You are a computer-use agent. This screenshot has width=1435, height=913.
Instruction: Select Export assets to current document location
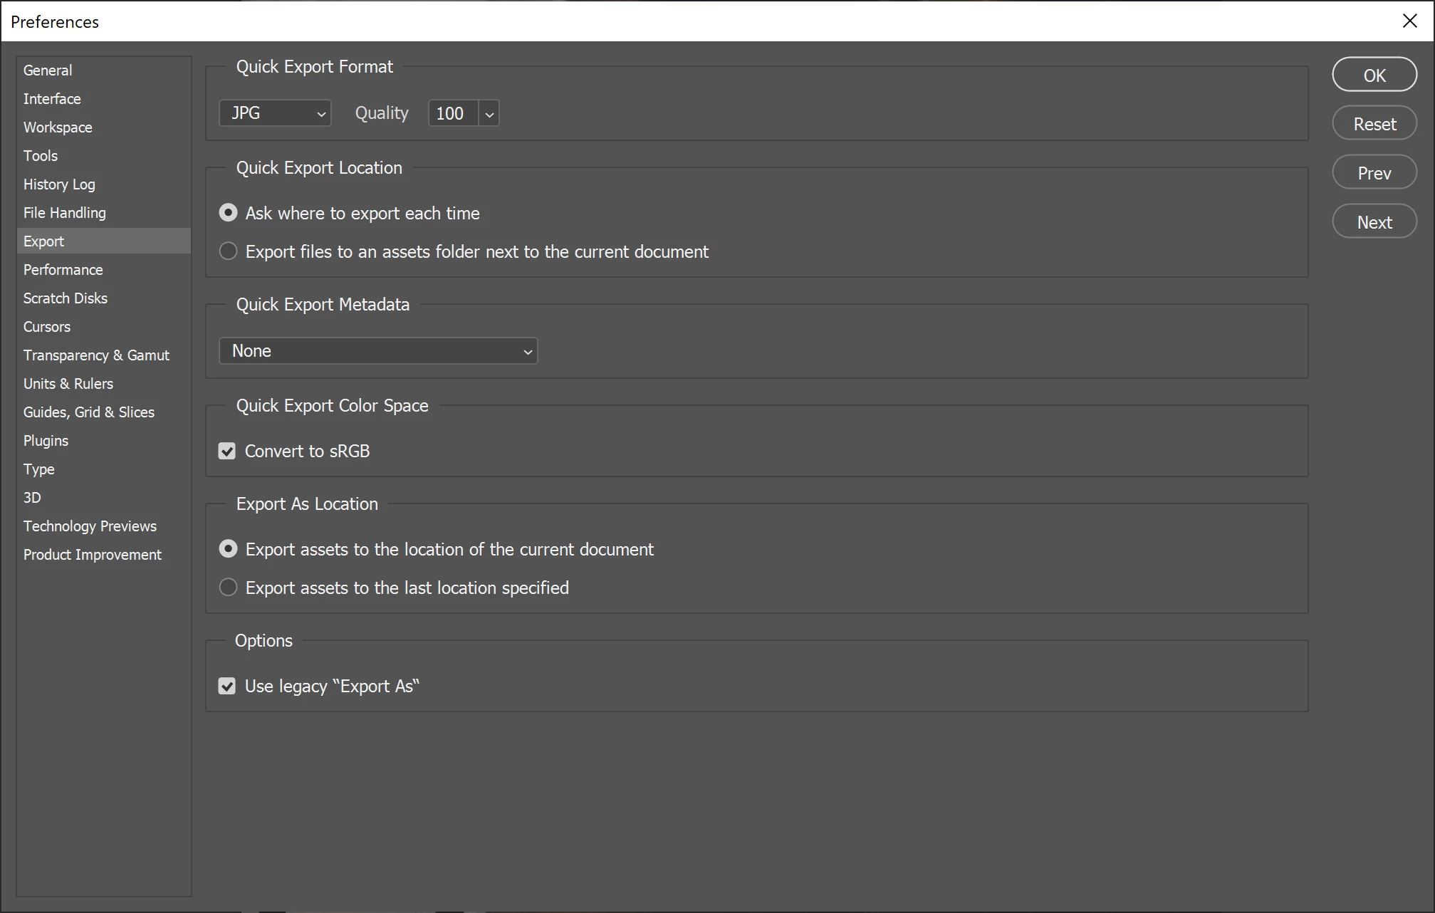click(228, 549)
